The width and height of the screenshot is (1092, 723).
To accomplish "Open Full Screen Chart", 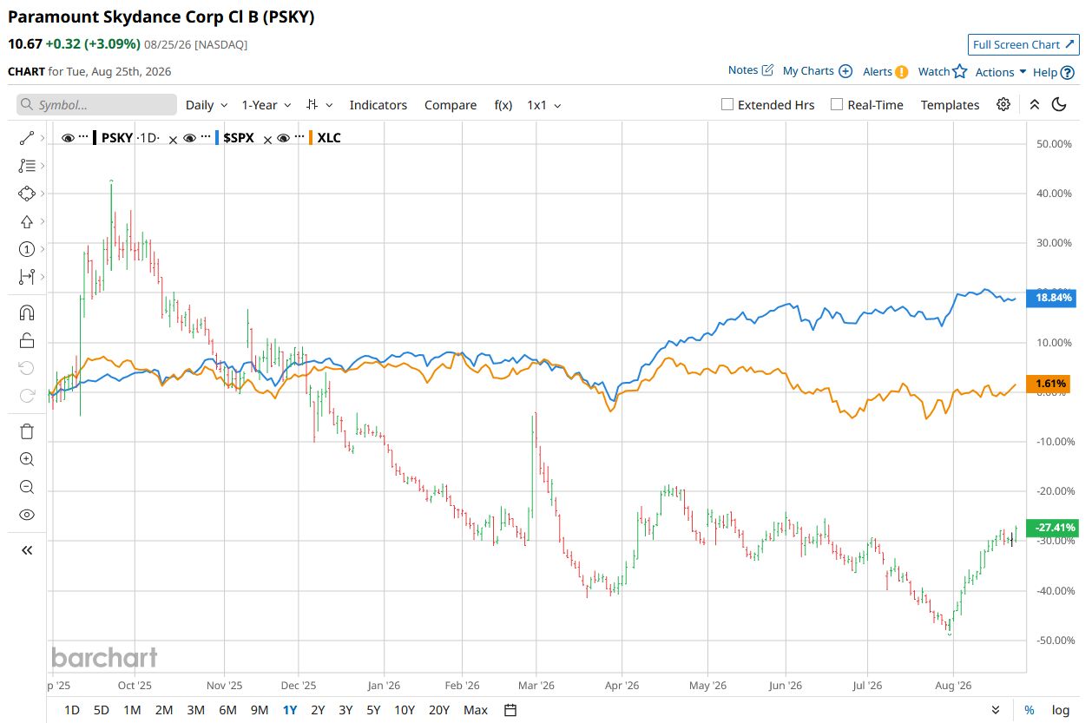I will [1023, 44].
